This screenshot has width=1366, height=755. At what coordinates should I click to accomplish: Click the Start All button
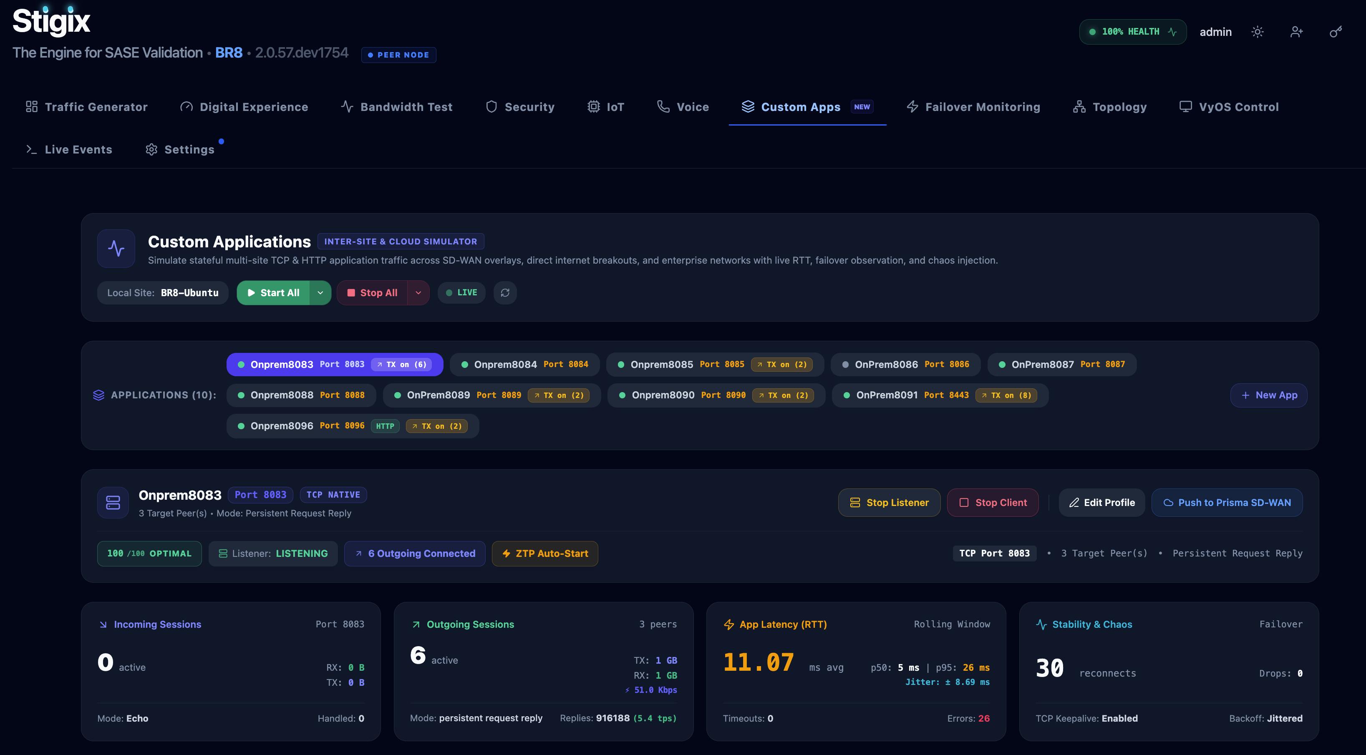point(274,293)
